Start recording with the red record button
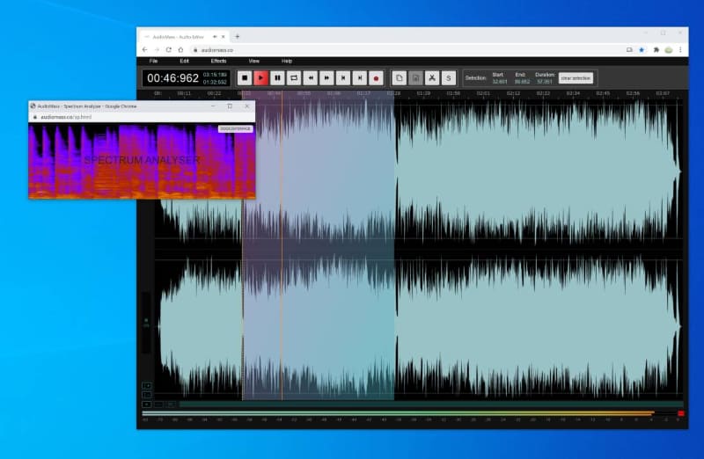704x459 pixels. click(x=377, y=78)
